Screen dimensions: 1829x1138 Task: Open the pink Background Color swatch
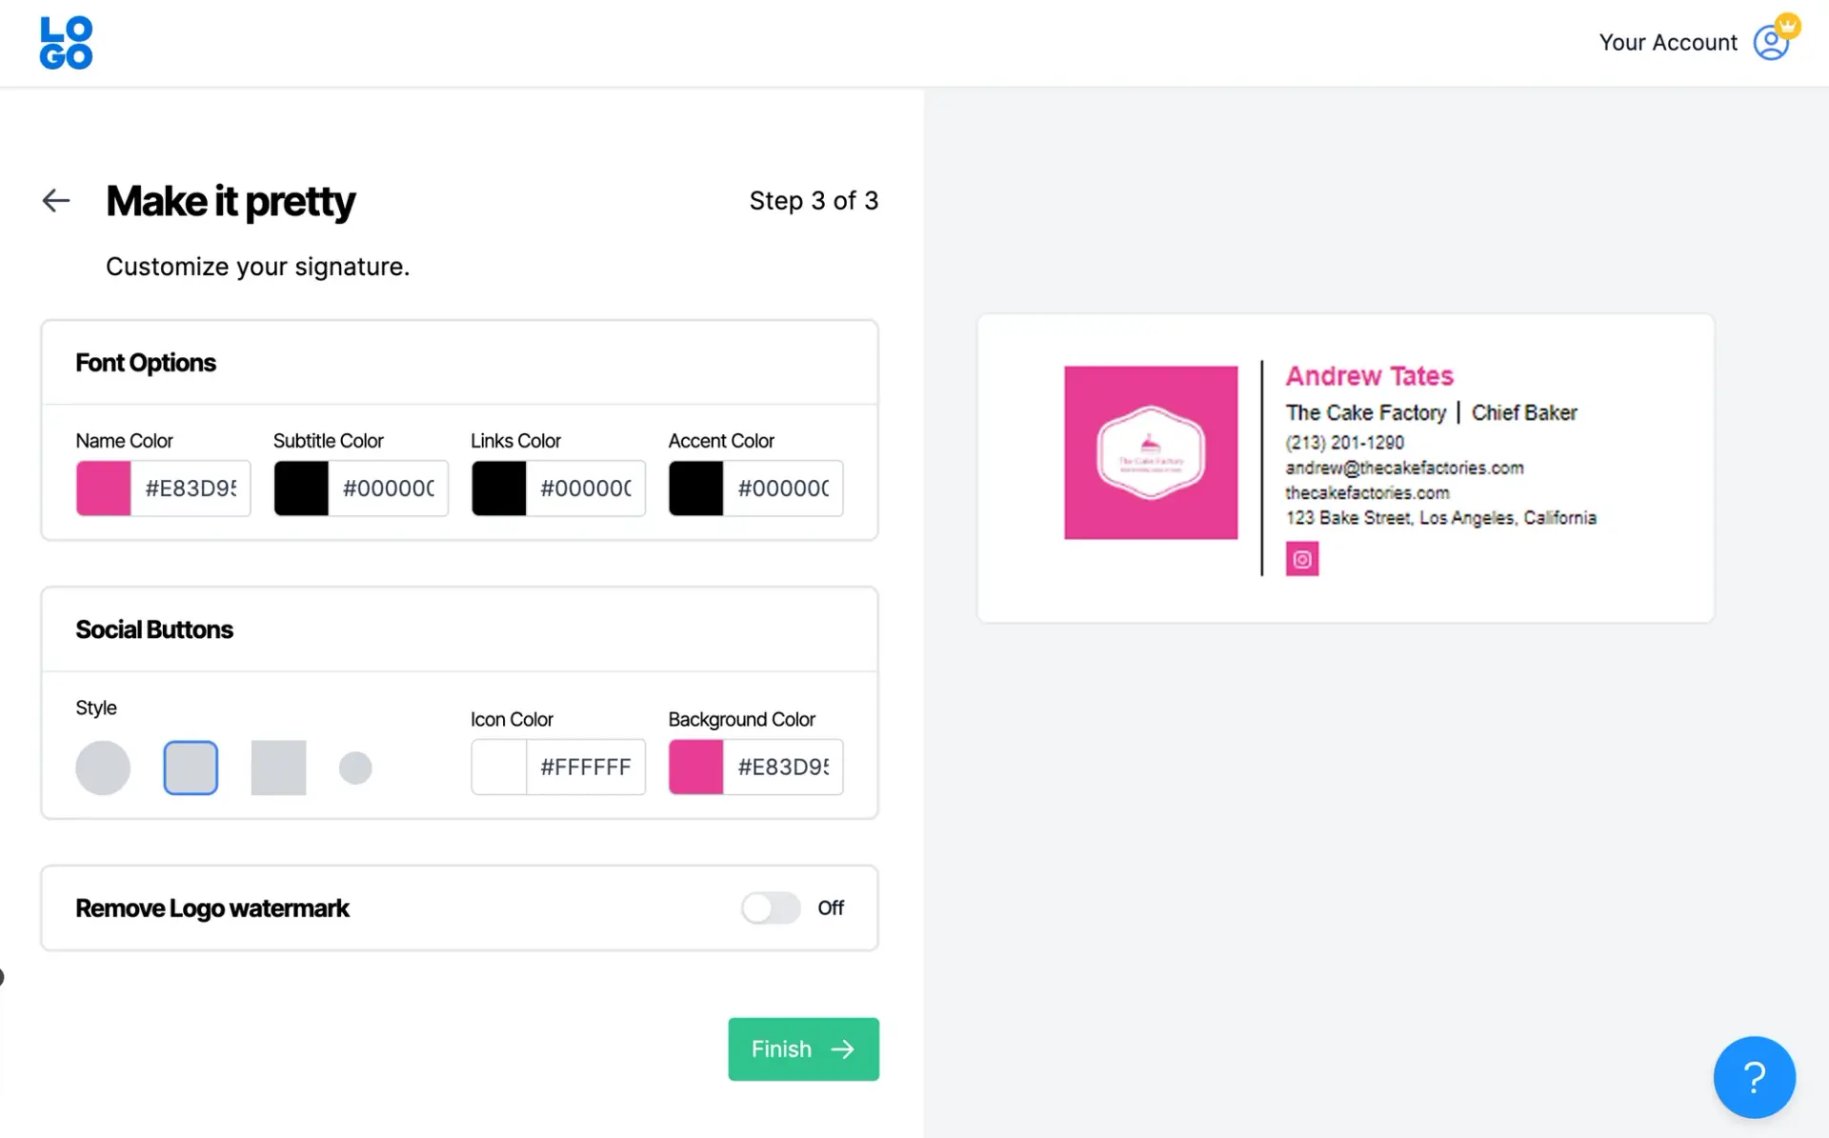coord(696,767)
